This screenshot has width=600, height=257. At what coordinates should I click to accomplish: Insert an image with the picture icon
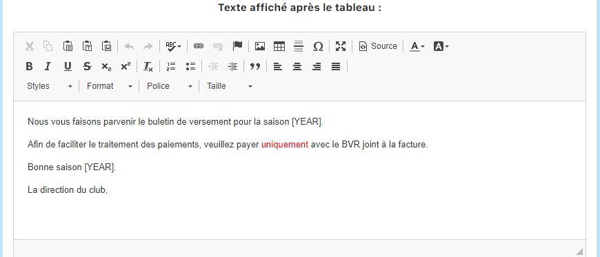click(x=260, y=46)
